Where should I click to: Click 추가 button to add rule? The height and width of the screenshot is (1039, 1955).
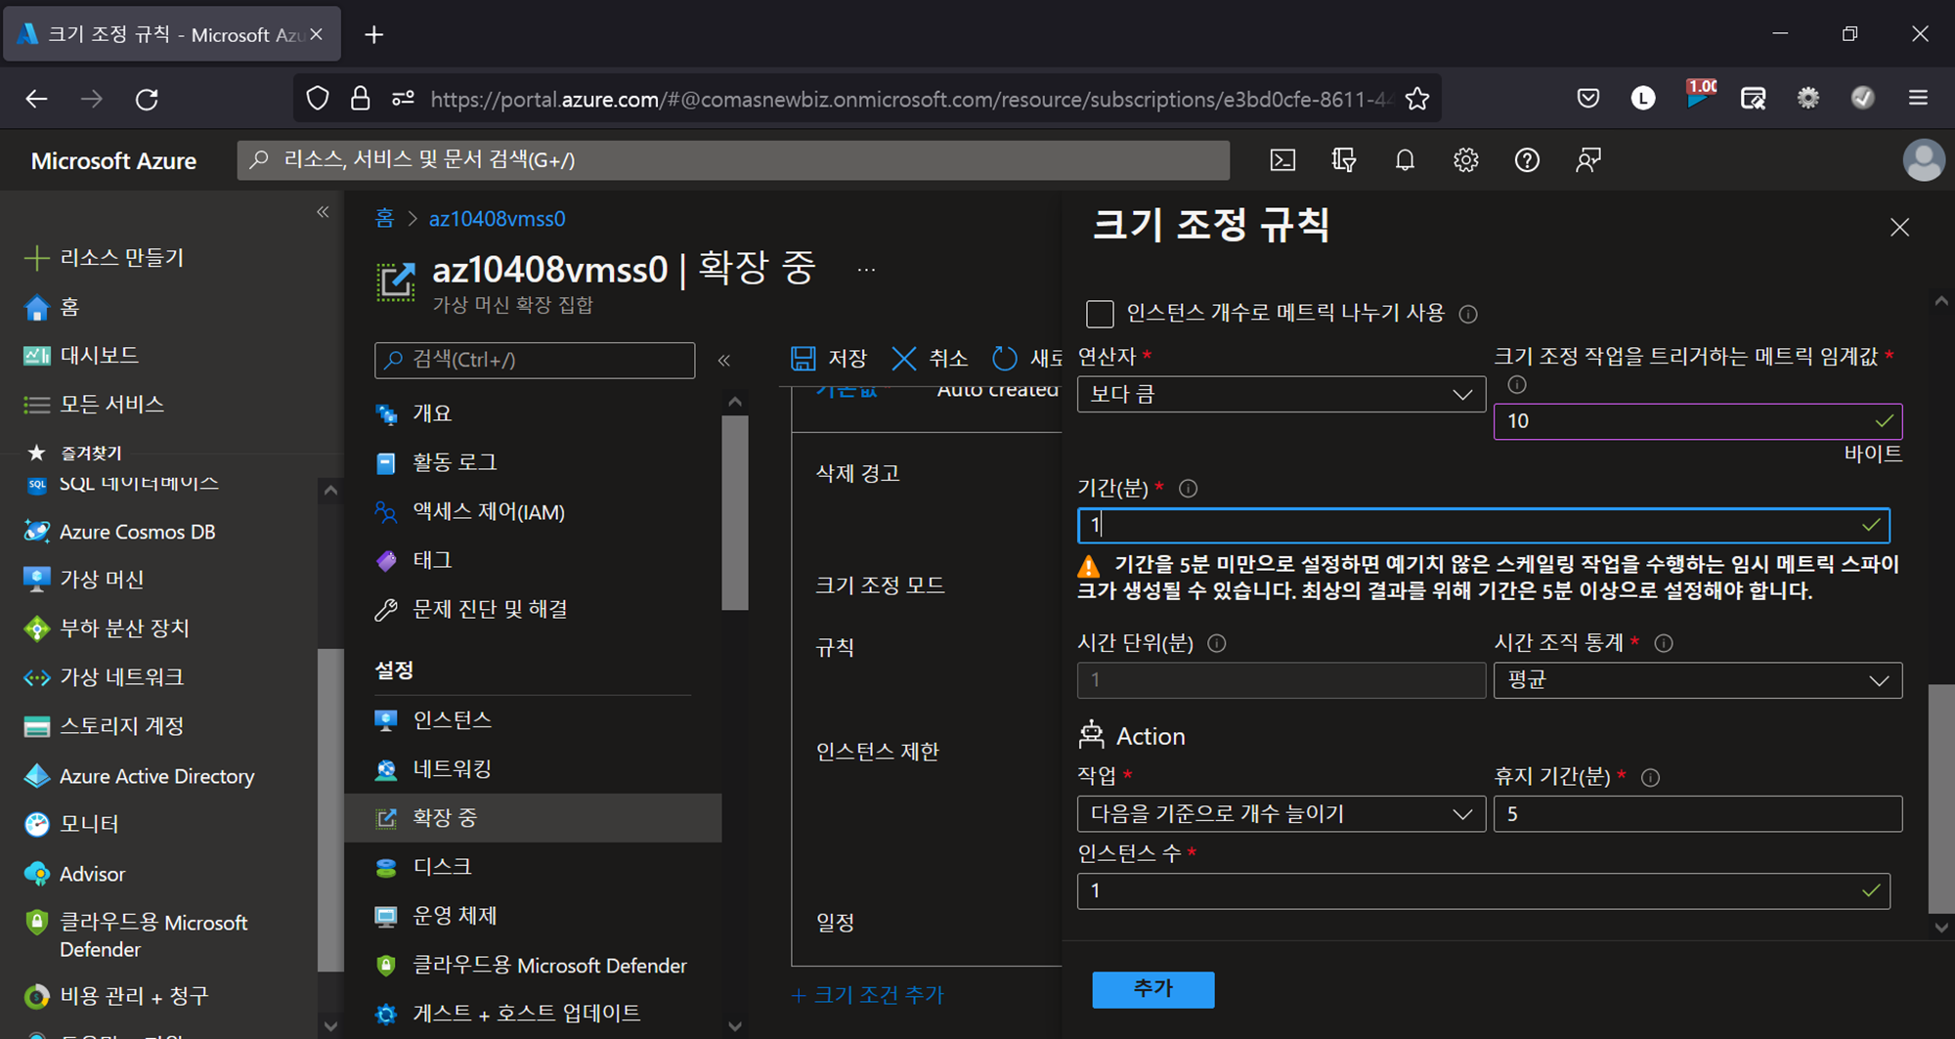1152,989
